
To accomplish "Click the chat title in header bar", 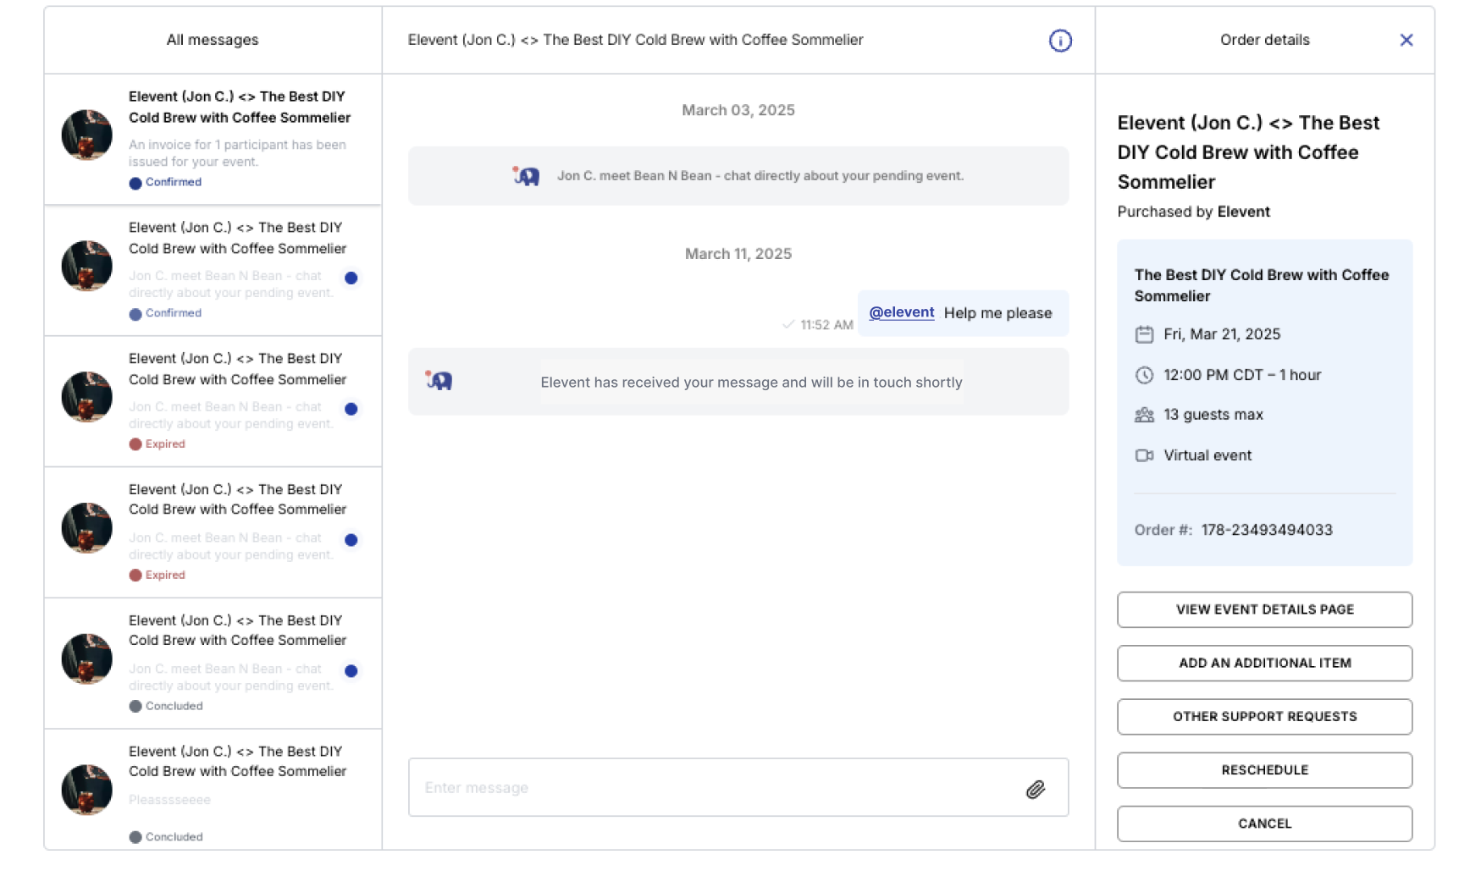I will (635, 40).
